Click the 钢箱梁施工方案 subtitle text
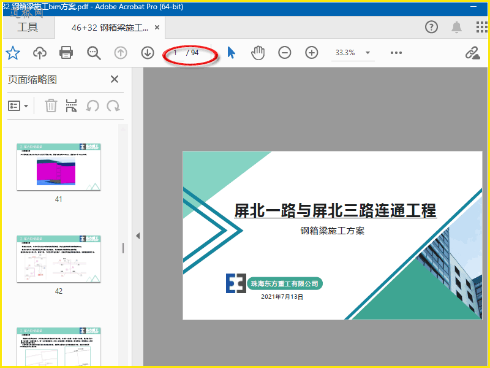The width and height of the screenshot is (490, 368). tap(332, 231)
